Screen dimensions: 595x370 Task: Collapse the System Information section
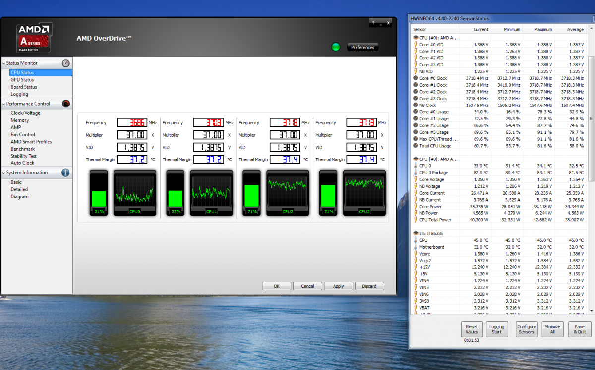[x=3, y=173]
